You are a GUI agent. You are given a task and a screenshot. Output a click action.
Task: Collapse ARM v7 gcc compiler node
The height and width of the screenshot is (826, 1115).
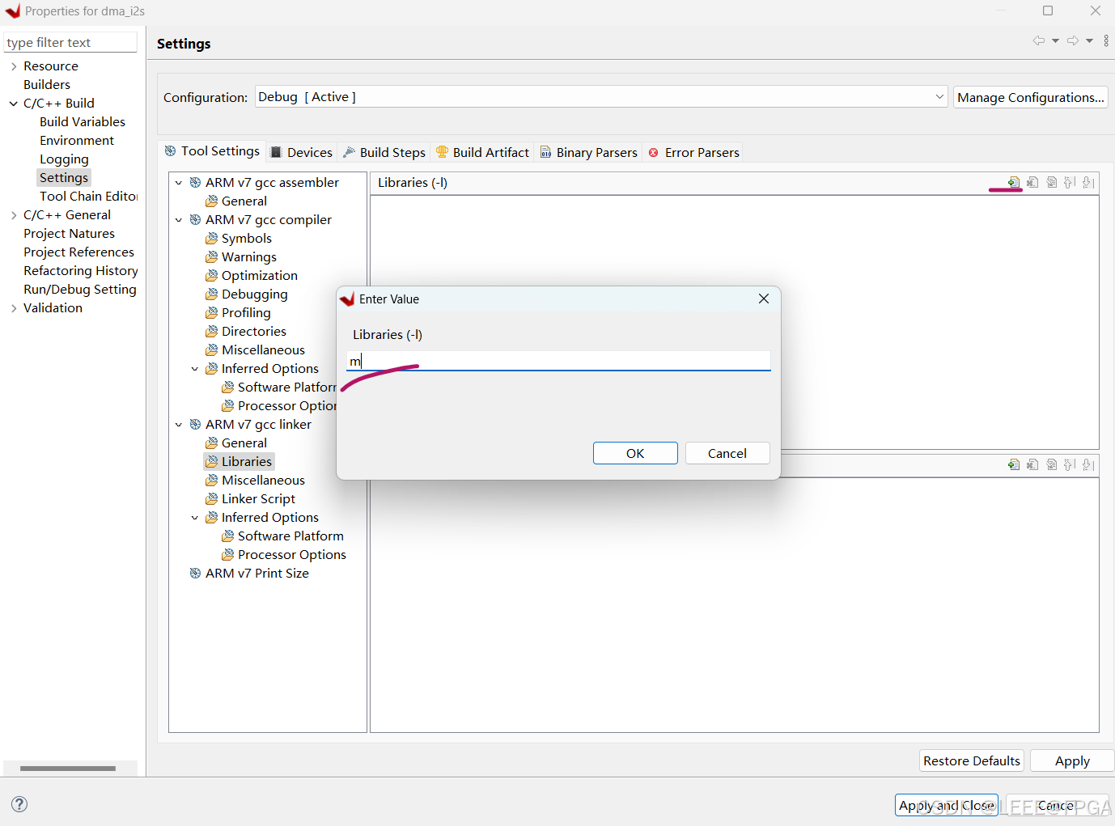[x=179, y=220]
